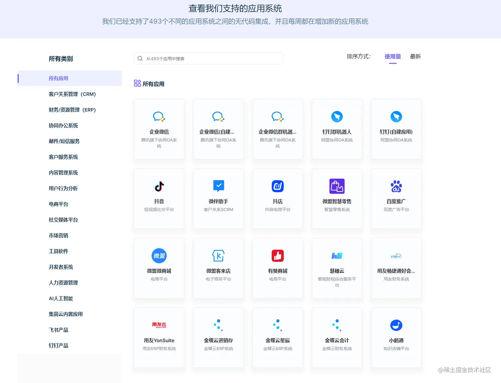Select the 集简云内置应用 category
Image resolution: width=501 pixels, height=383 pixels.
(66, 314)
